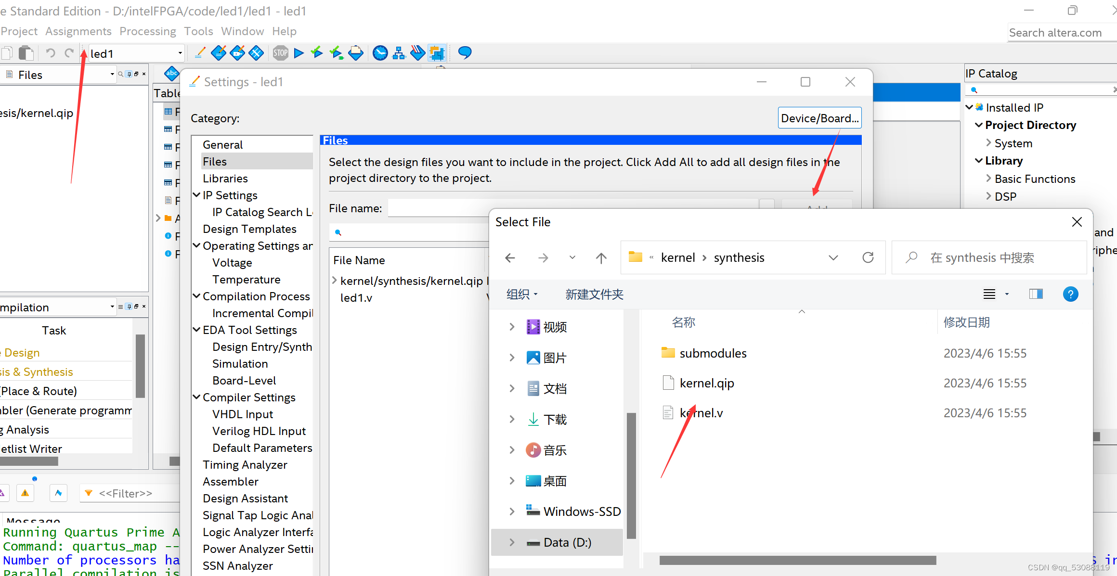Expand the Operating Settings category
The image size is (1117, 576).
pyautogui.click(x=198, y=245)
